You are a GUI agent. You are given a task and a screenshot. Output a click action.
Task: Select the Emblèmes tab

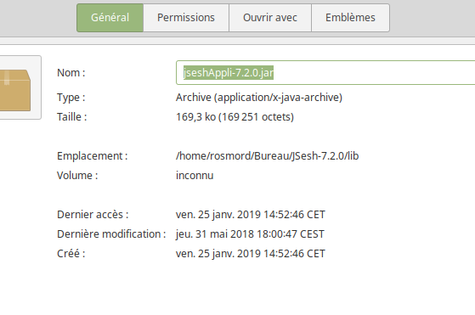pyautogui.click(x=350, y=18)
